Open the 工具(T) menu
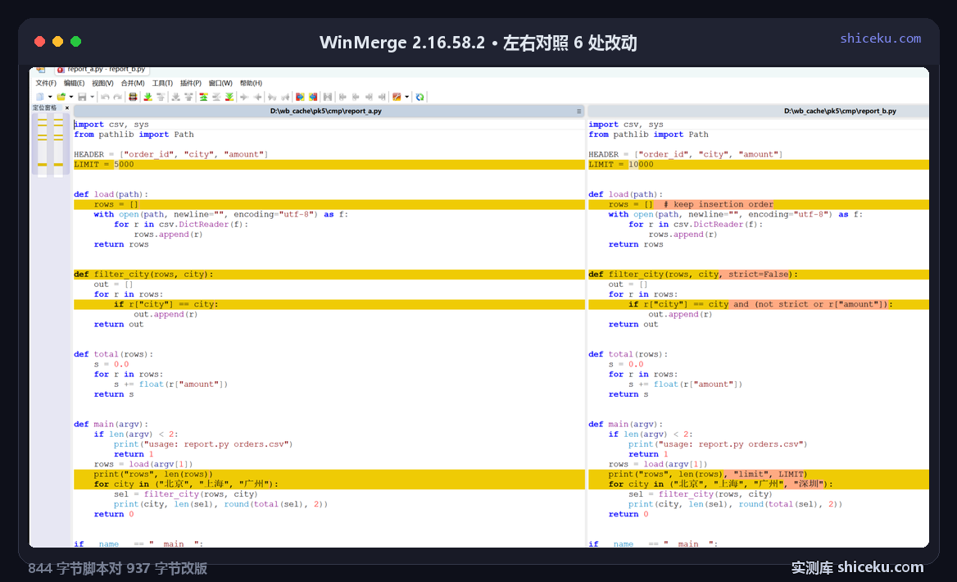The height and width of the screenshot is (582, 957). (x=162, y=83)
